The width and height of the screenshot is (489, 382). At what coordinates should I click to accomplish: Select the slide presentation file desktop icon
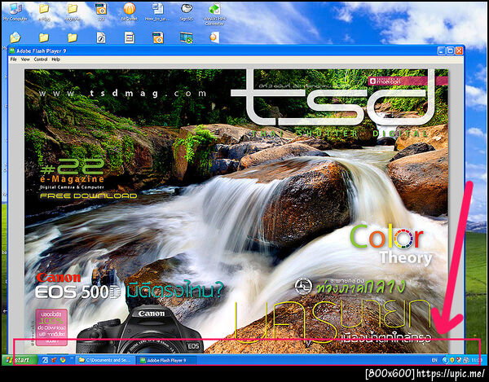click(129, 37)
